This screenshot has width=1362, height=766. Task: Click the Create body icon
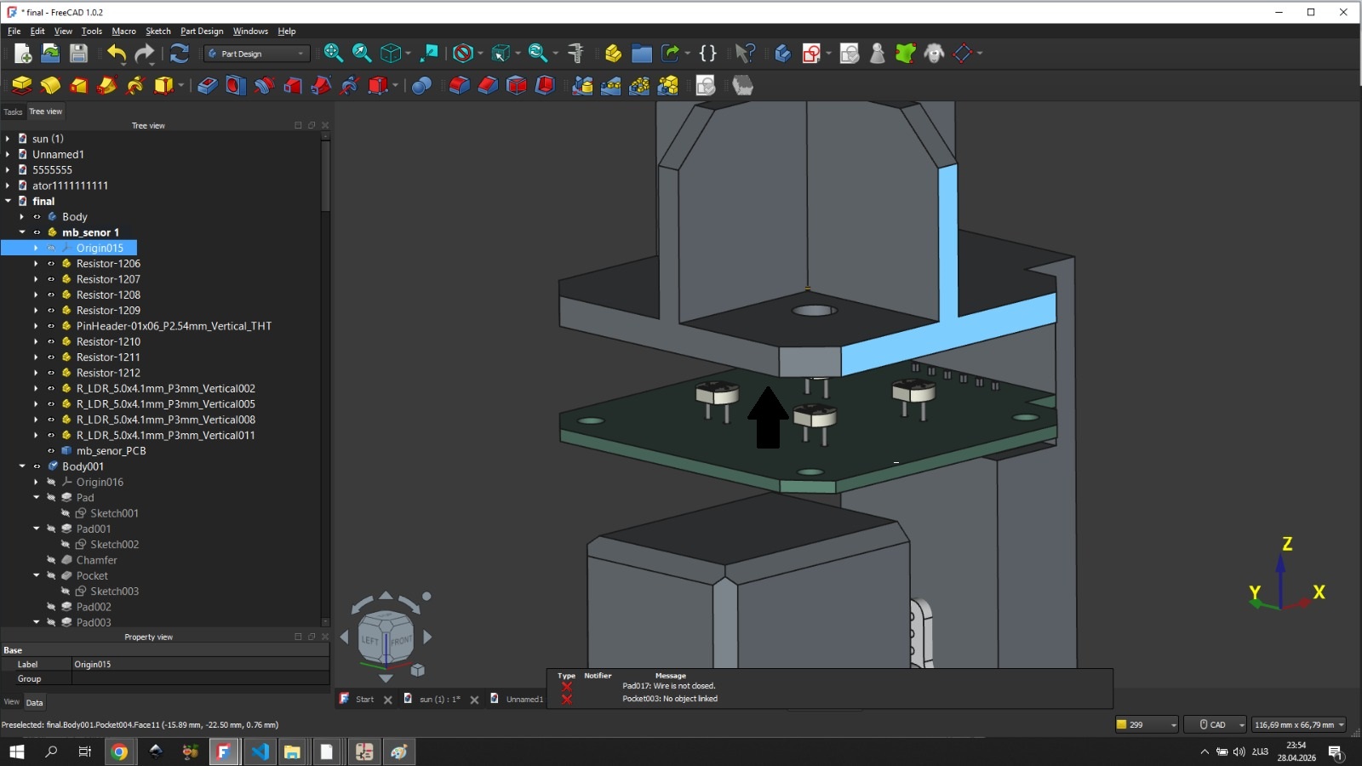tap(783, 54)
